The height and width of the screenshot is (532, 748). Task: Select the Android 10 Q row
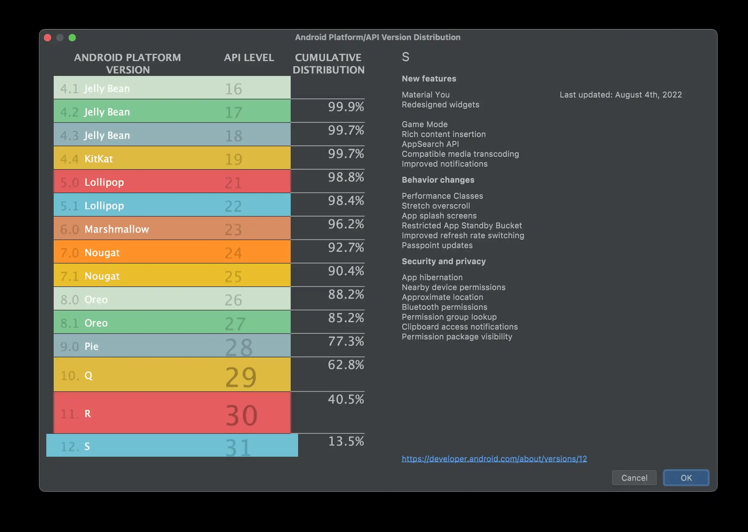point(172,375)
